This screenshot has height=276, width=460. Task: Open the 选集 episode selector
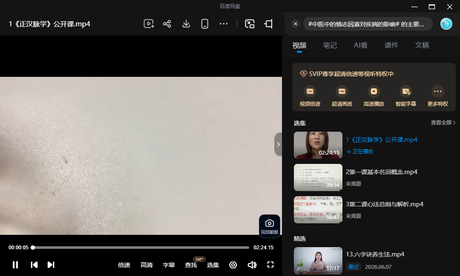point(213,265)
